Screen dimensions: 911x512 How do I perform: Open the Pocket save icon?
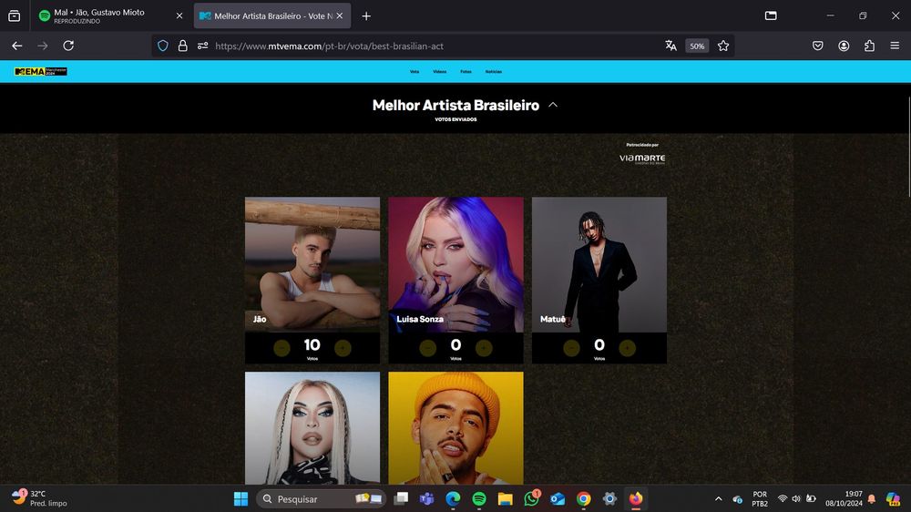[818, 46]
